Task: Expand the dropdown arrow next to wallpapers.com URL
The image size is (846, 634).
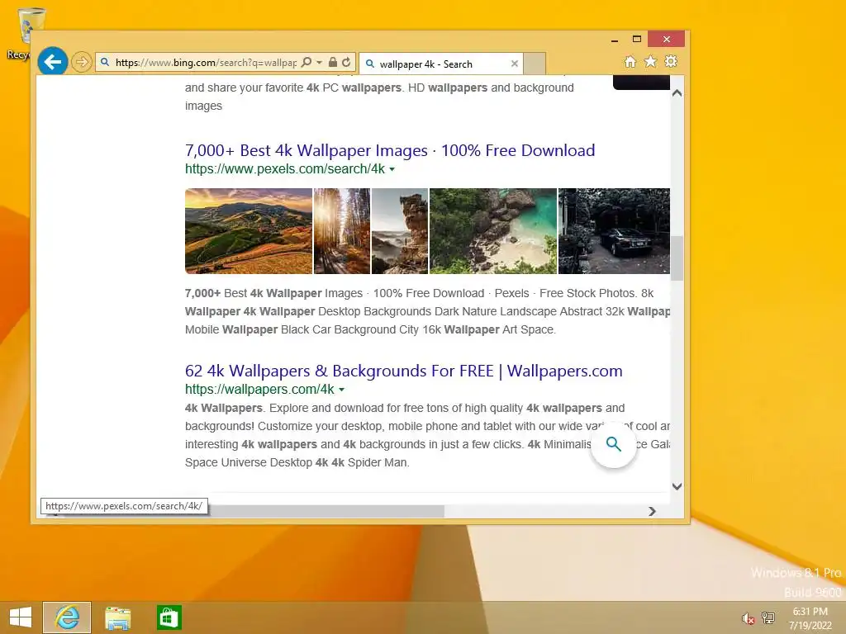Action: 341,390
